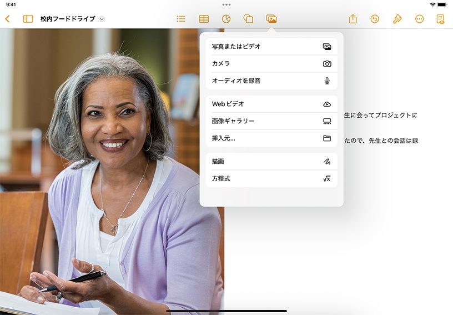Open the chart insertion icon
The height and width of the screenshot is (315, 453).
tap(226, 19)
